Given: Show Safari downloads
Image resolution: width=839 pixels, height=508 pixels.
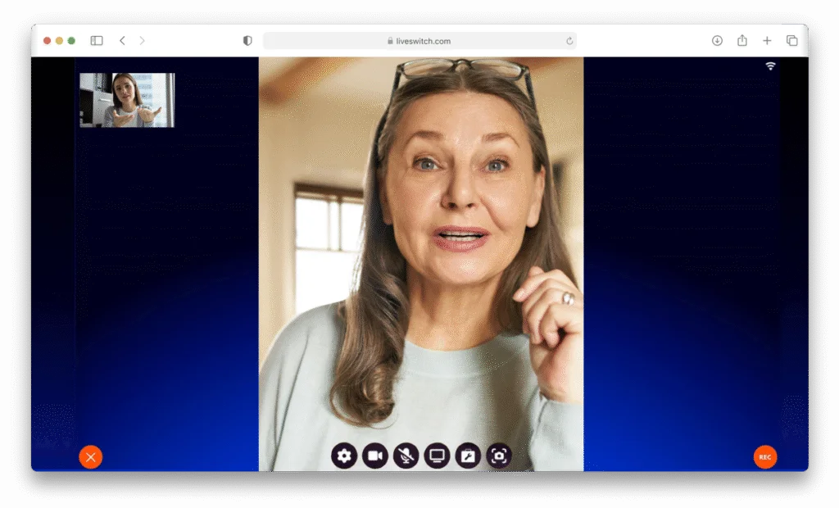Looking at the screenshot, I should [717, 41].
